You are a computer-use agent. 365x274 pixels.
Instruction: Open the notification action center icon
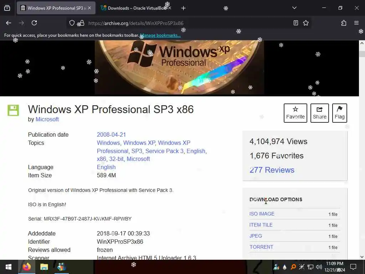point(353,267)
